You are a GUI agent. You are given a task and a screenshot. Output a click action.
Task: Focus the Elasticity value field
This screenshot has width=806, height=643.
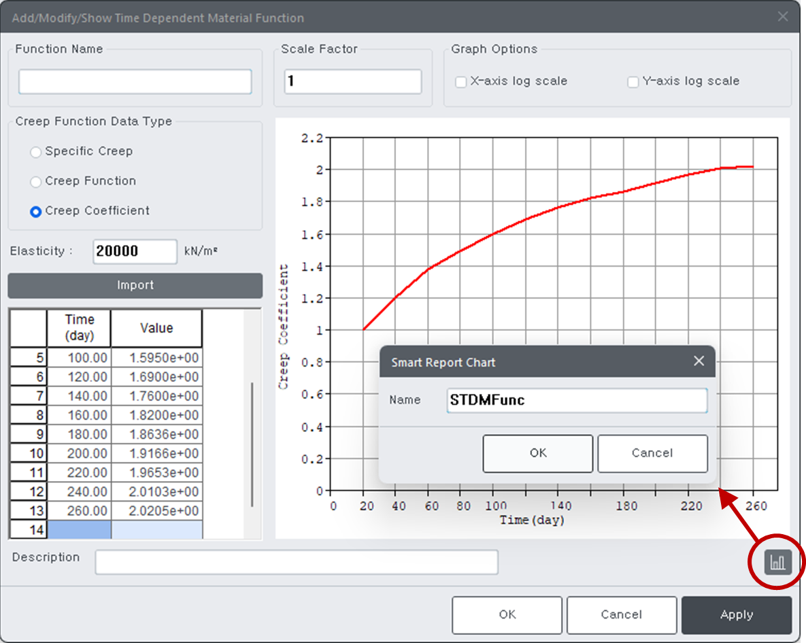click(135, 252)
